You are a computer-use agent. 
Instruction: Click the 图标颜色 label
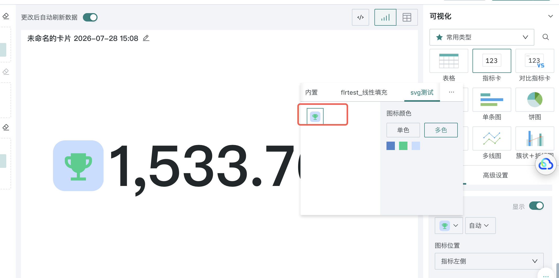pyautogui.click(x=399, y=113)
